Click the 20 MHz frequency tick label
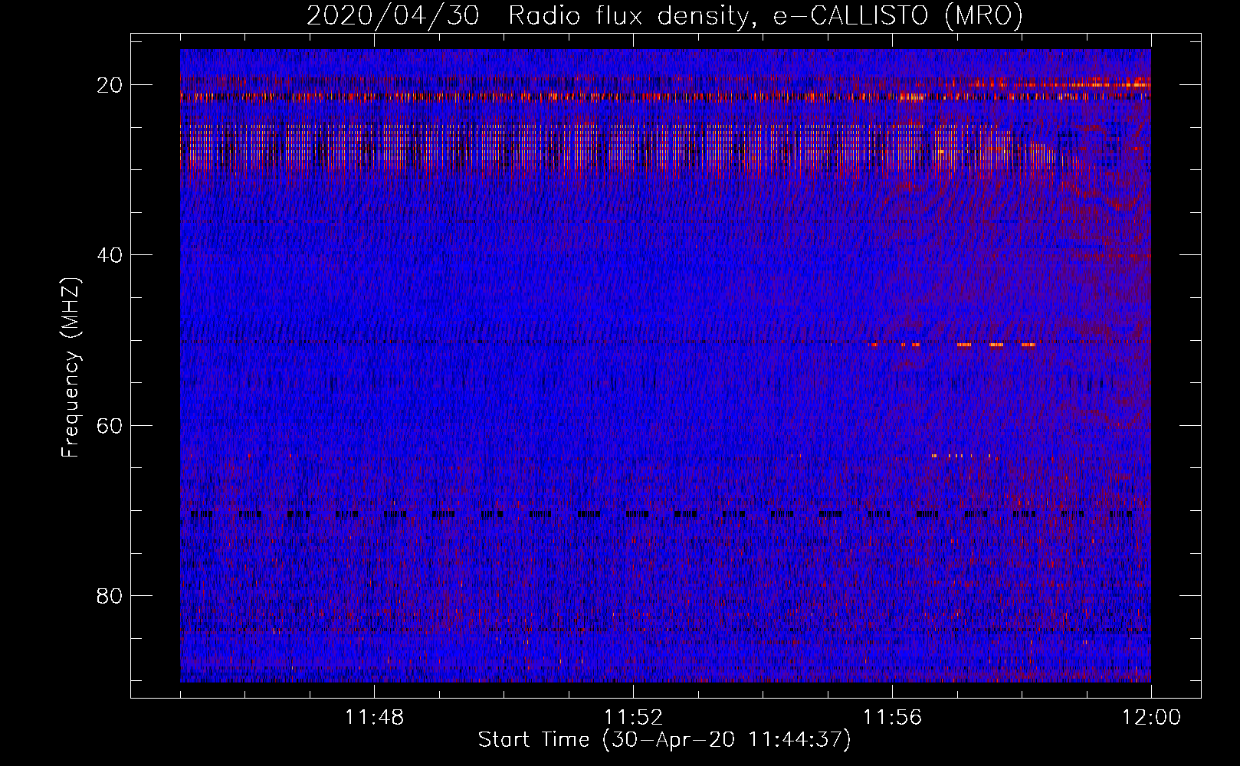 tap(110, 85)
